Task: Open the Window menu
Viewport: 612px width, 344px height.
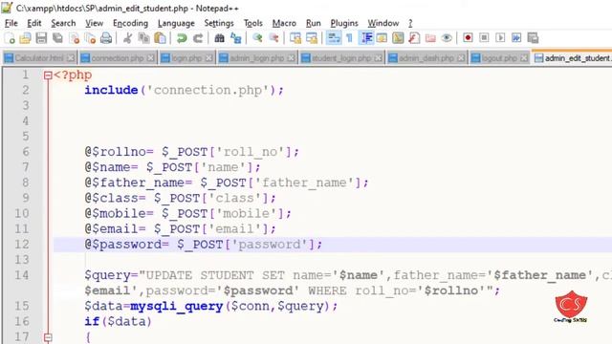Action: [x=382, y=23]
